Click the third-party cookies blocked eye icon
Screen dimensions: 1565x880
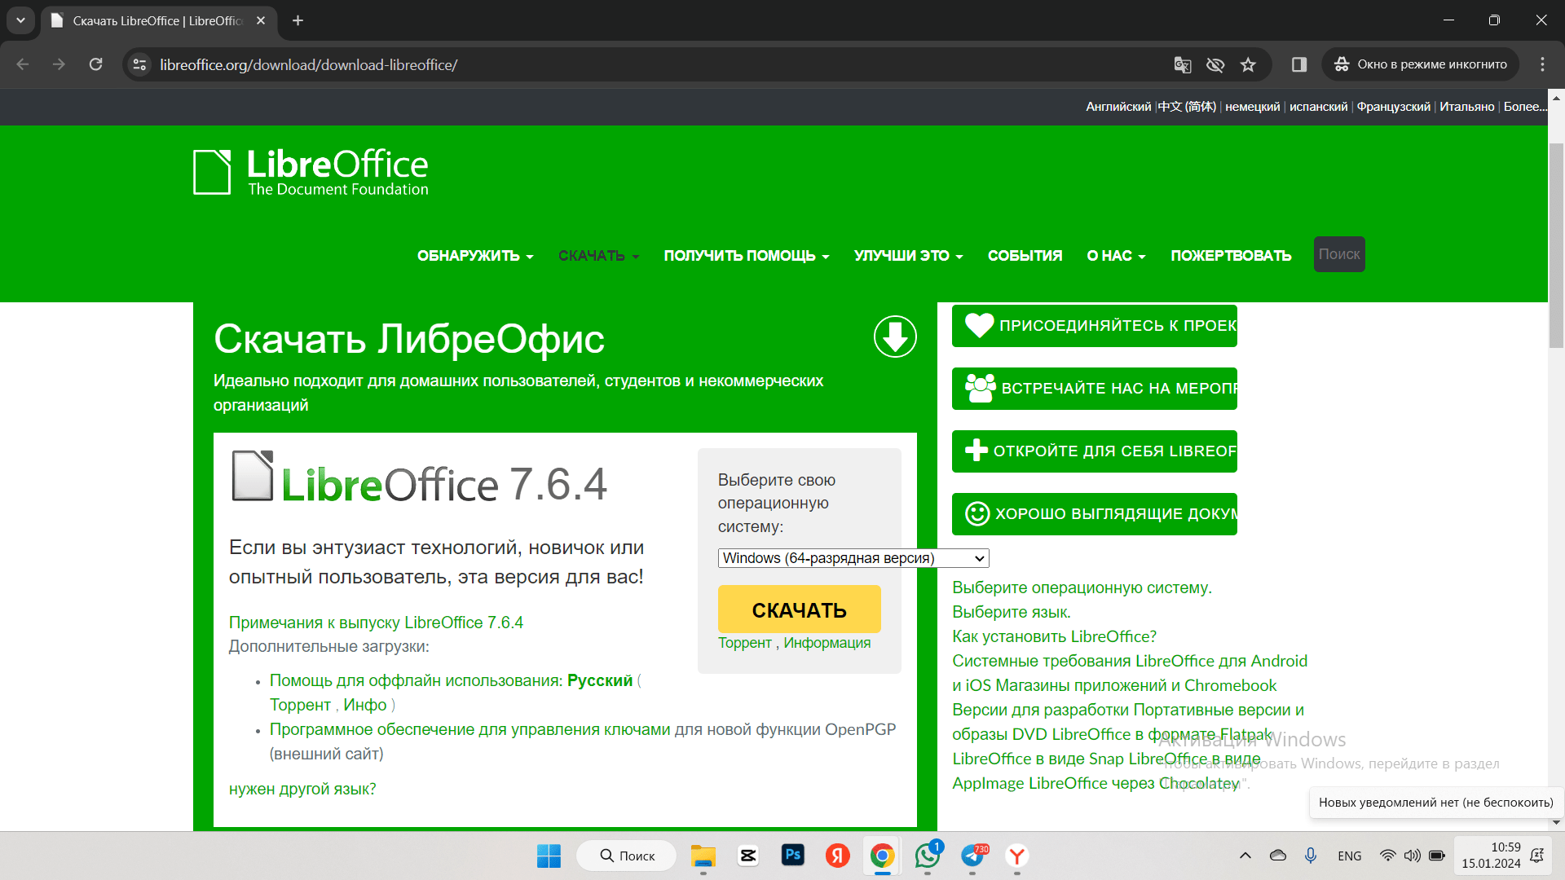[1215, 64]
